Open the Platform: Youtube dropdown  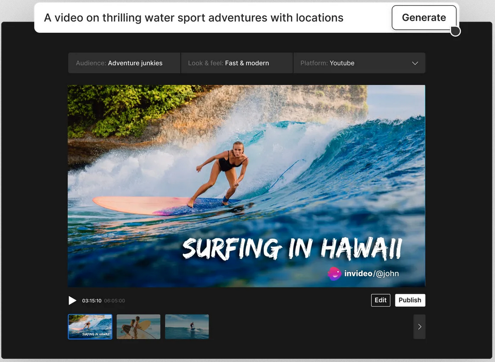(x=359, y=63)
